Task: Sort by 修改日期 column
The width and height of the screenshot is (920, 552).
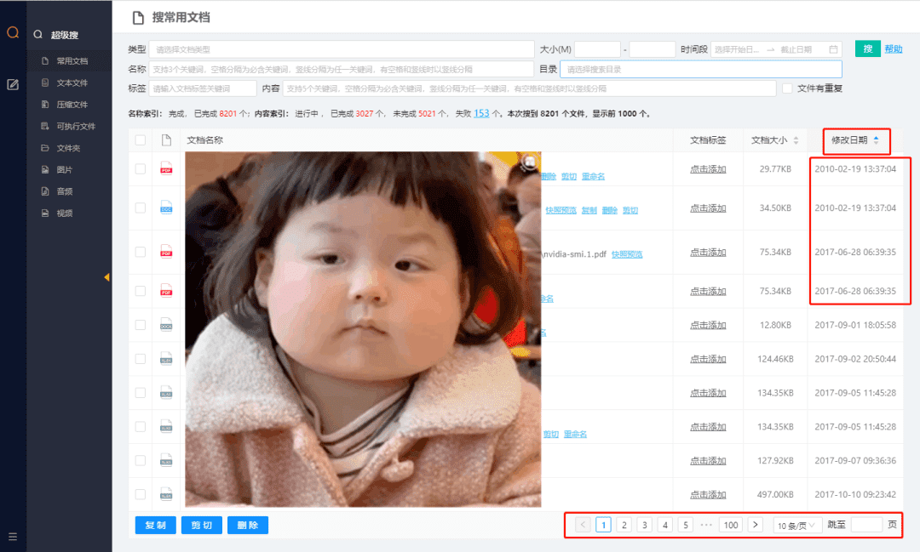Action: (x=855, y=140)
